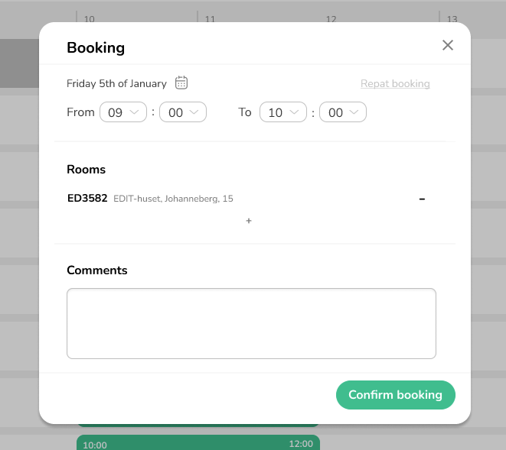Click the hour 10 timeline header
Viewport: 506px width, 450px height.
point(90,18)
